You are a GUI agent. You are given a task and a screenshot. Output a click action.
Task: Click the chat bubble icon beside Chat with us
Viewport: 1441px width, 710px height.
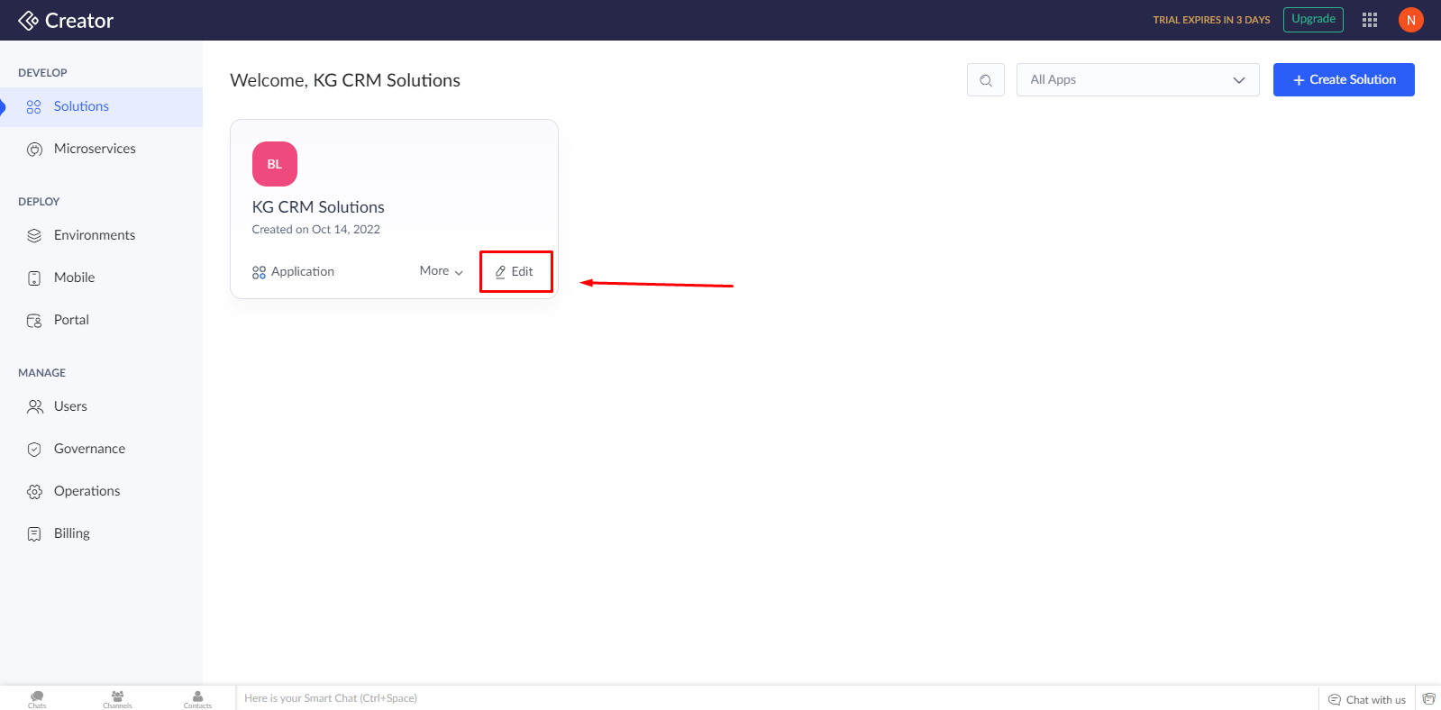[x=1335, y=700]
